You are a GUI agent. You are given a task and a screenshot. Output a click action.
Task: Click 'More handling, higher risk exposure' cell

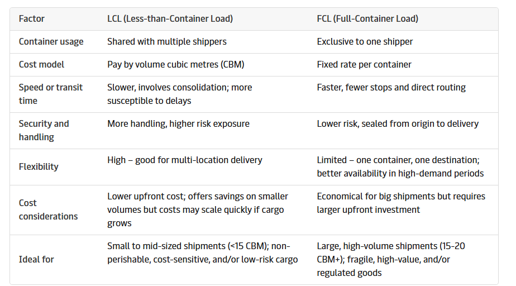pyautogui.click(x=178, y=124)
